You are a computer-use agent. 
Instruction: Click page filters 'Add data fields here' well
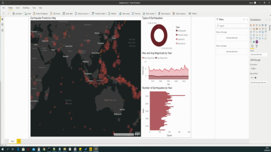coord(232,38)
